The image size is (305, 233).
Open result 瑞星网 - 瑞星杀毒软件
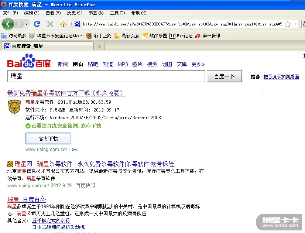click(x=96, y=164)
